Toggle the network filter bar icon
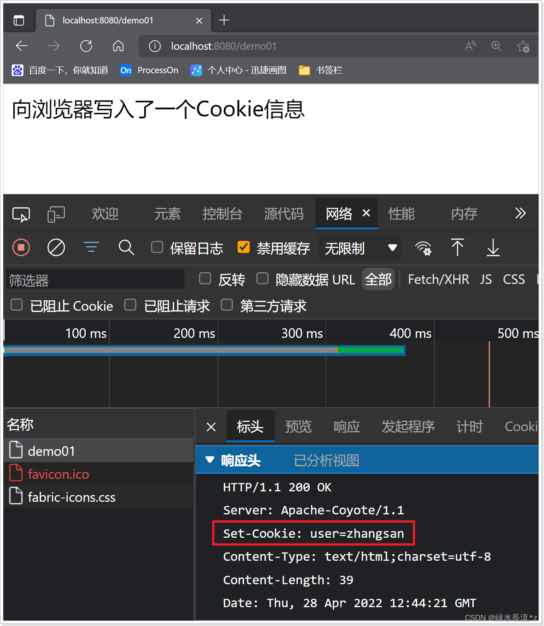 [x=91, y=248]
